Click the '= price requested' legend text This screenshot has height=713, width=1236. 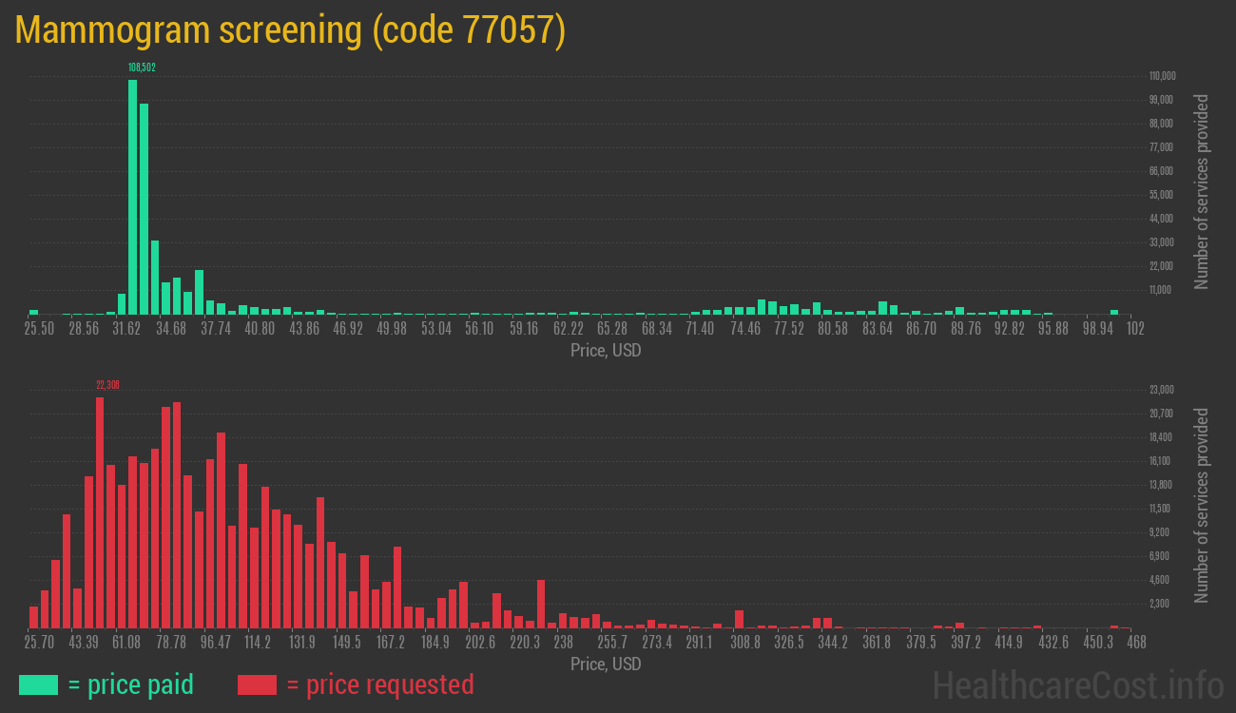[x=379, y=684]
